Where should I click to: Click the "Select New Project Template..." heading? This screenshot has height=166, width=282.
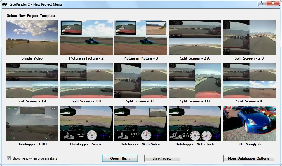pyautogui.click(x=33, y=16)
